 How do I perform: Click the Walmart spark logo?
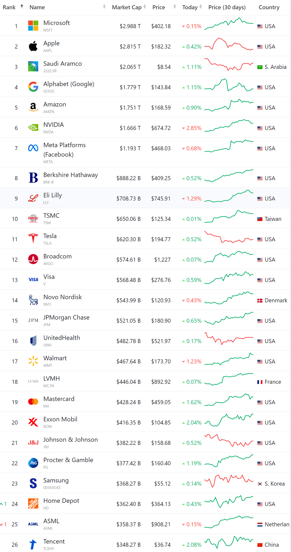tap(33, 361)
